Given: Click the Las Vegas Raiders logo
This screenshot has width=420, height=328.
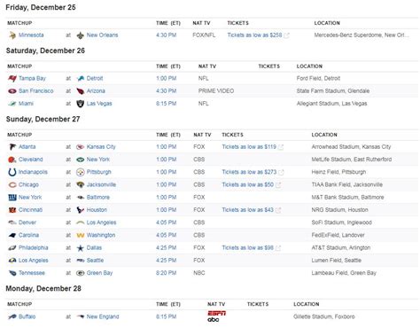Looking at the screenshot, I should [x=80, y=104].
